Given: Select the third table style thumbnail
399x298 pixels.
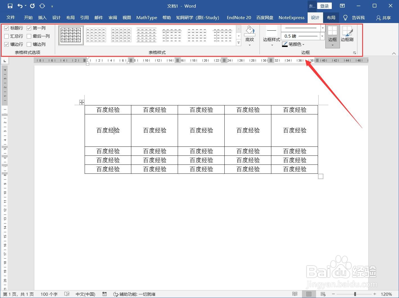Looking at the screenshot, I should coord(121,35).
